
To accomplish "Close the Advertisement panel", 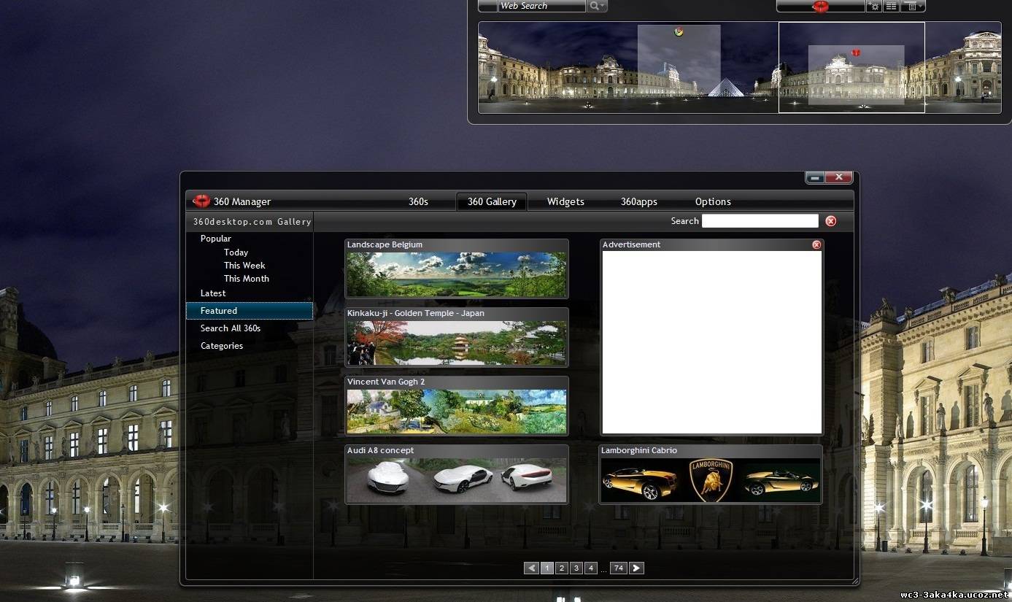I will [816, 245].
